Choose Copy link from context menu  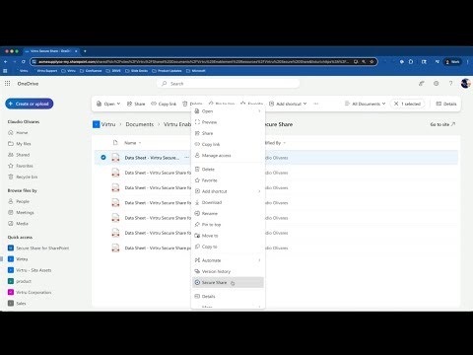228,144
